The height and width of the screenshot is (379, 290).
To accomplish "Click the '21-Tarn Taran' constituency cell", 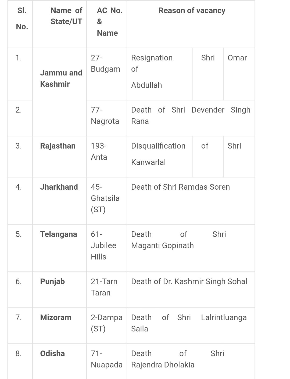I will point(104,287).
